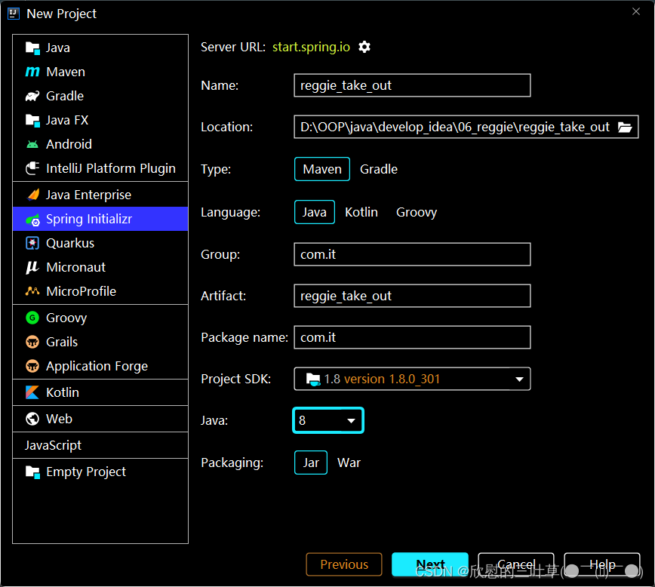Image resolution: width=655 pixels, height=587 pixels.
Task: Cancel the New Project dialog
Action: tap(516, 564)
